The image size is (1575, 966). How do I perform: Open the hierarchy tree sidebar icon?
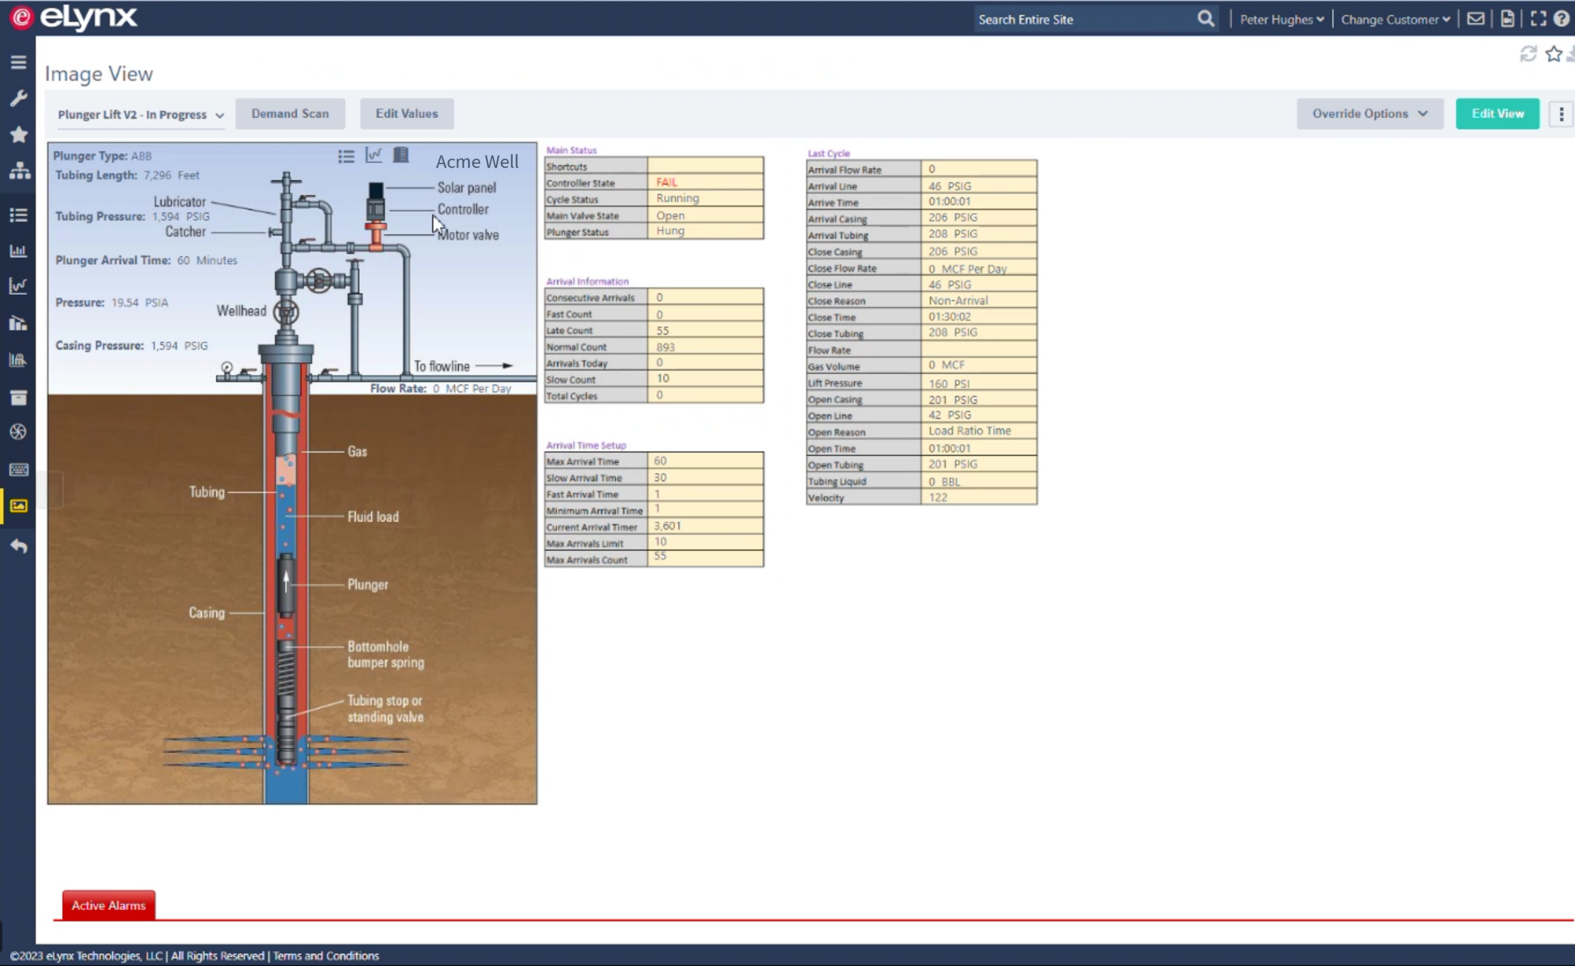pyautogui.click(x=19, y=170)
